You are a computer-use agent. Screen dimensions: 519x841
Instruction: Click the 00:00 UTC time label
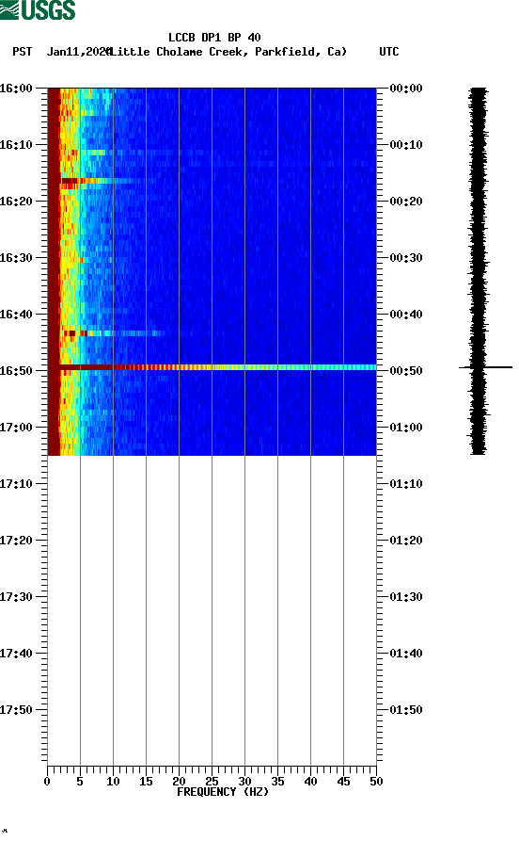click(x=406, y=88)
